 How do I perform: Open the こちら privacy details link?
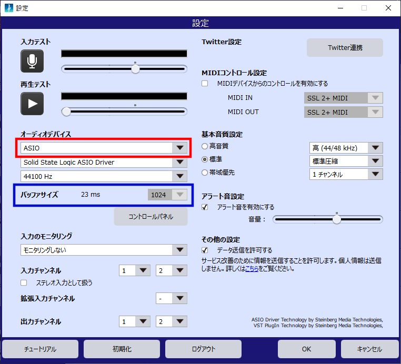[x=252, y=269]
